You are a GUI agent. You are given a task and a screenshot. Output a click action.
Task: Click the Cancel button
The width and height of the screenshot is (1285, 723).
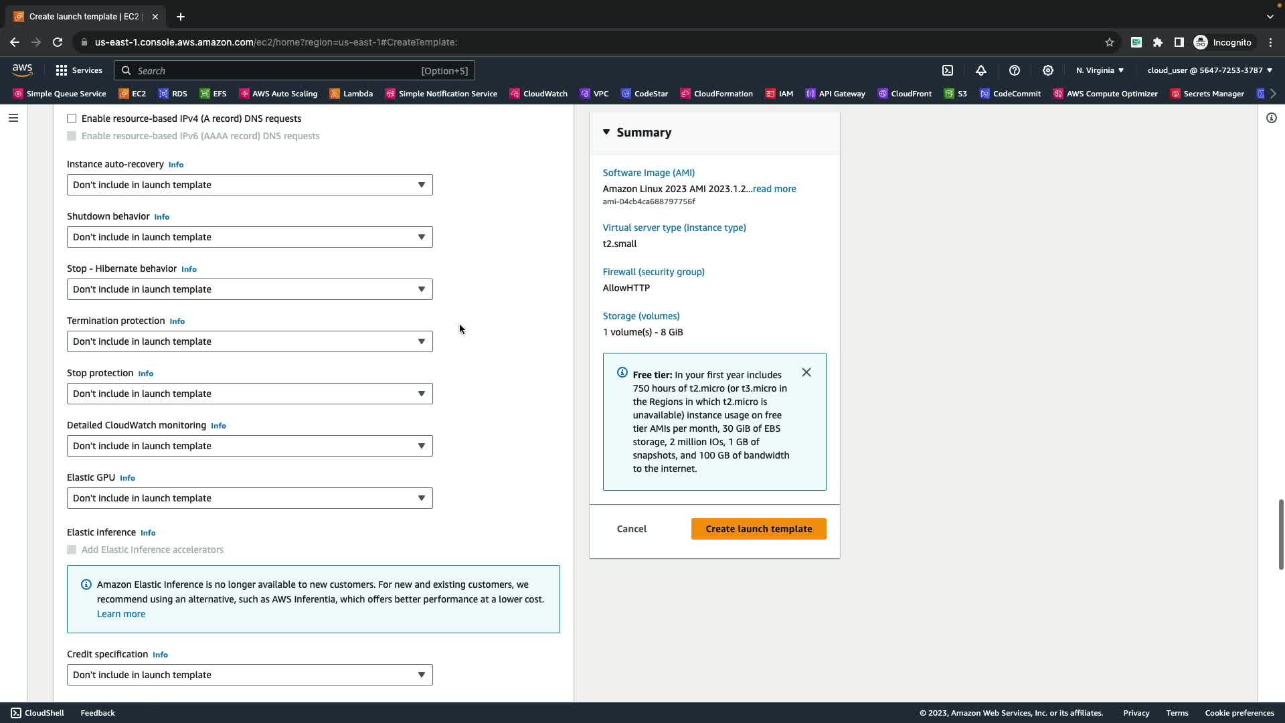pyautogui.click(x=631, y=529)
